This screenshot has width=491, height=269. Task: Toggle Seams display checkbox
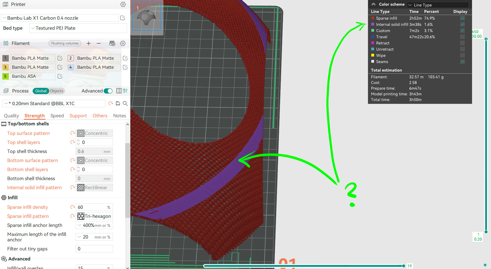(462, 62)
